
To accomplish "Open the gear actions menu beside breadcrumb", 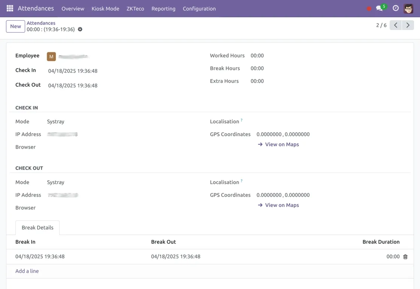I will click(x=80, y=29).
